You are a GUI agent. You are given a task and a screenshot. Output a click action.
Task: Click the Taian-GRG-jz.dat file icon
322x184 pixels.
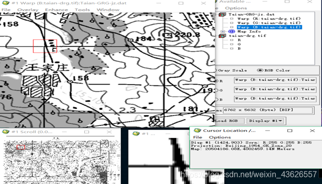[222, 14]
